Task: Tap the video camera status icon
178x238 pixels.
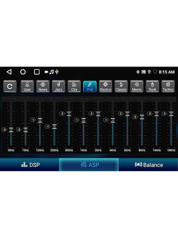Action: pos(46,72)
